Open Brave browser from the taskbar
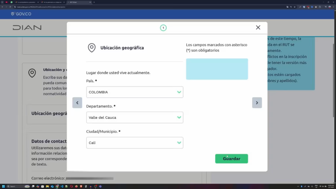 (x=81, y=186)
